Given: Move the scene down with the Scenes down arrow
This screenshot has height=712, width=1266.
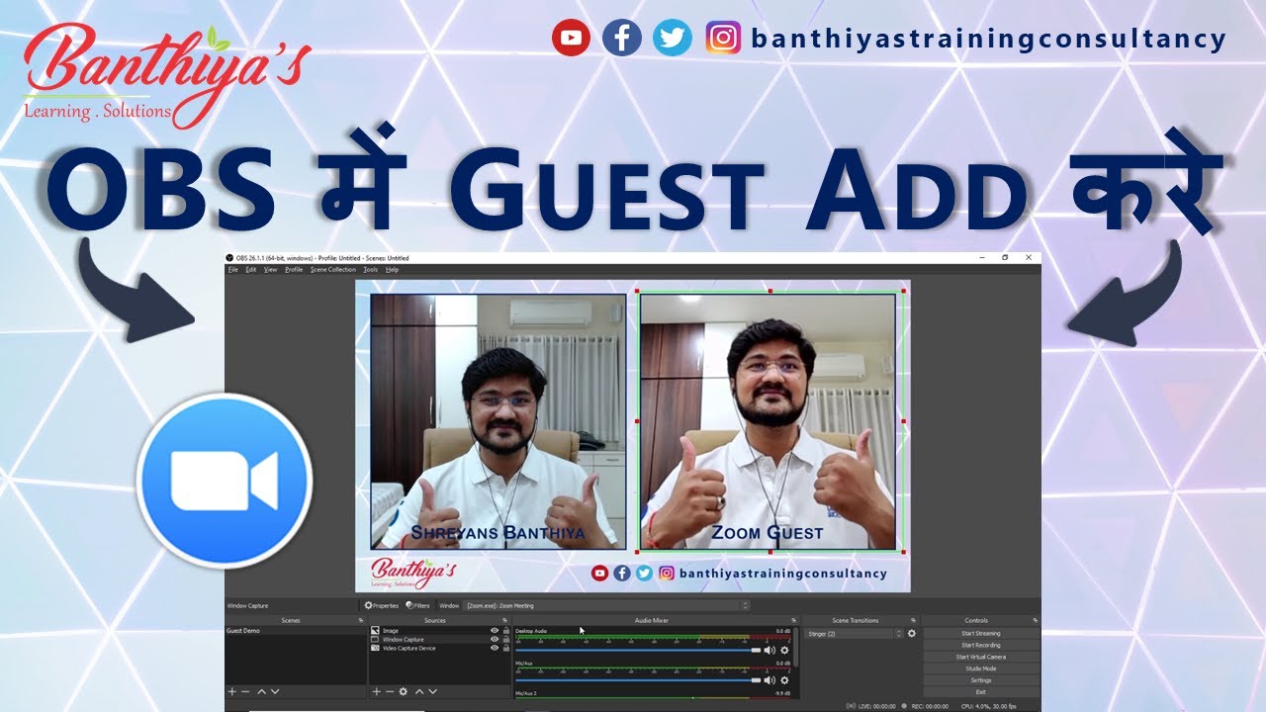Looking at the screenshot, I should pos(275,691).
